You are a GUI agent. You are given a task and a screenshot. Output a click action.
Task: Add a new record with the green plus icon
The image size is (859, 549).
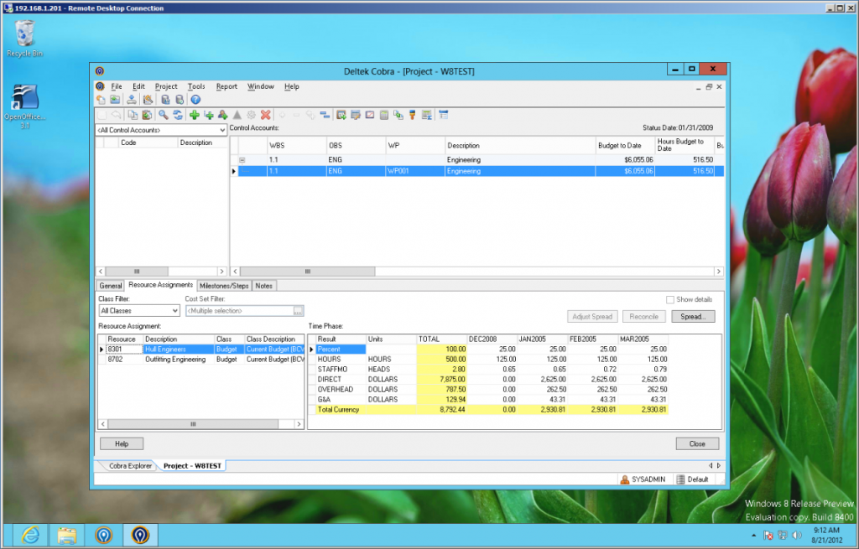(x=195, y=115)
